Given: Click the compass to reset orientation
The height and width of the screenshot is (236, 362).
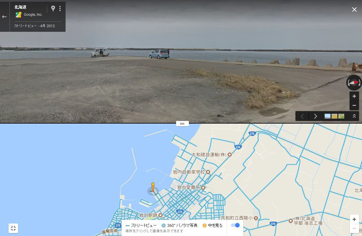Looking at the screenshot, I should tap(354, 82).
